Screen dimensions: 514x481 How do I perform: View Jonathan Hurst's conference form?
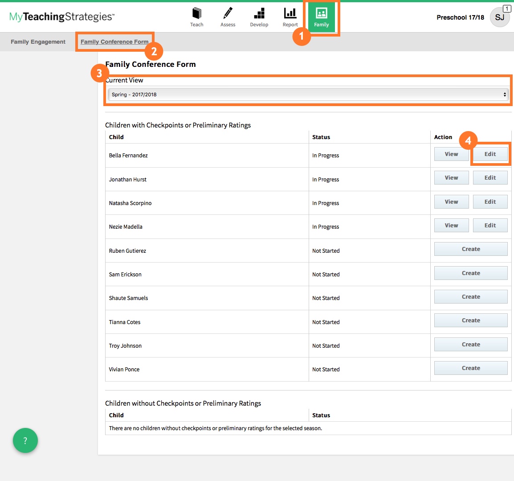coord(451,178)
